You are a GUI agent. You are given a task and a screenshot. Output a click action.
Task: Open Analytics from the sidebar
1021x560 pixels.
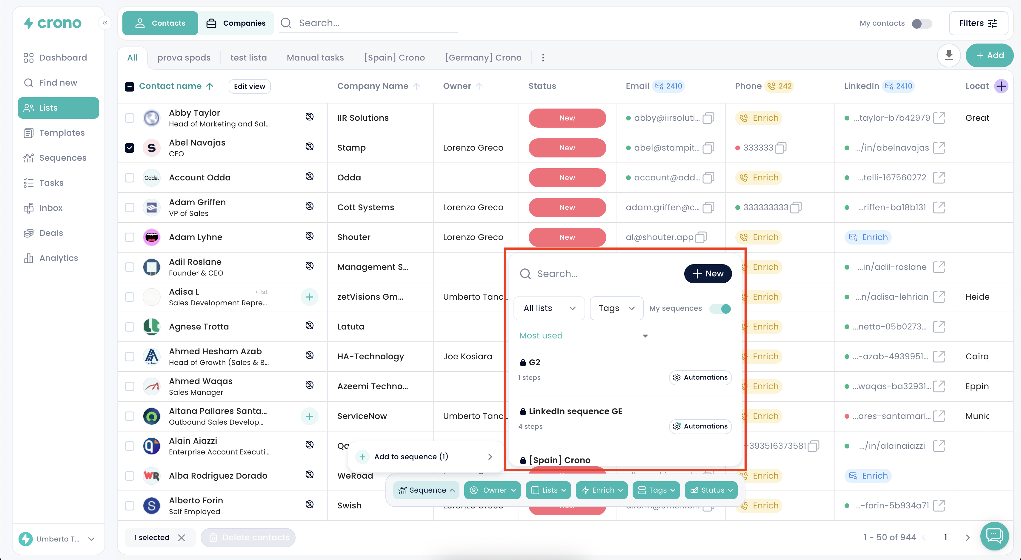tap(58, 258)
